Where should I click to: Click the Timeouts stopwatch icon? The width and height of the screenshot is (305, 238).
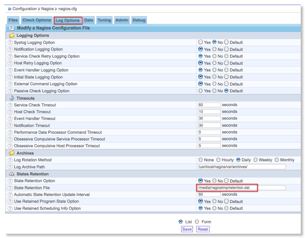point(12,98)
